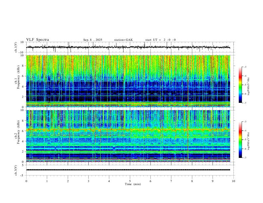
Task: Click the 4 kHz tick on ch.1 spectrogram axis
Action: (x=23, y=87)
